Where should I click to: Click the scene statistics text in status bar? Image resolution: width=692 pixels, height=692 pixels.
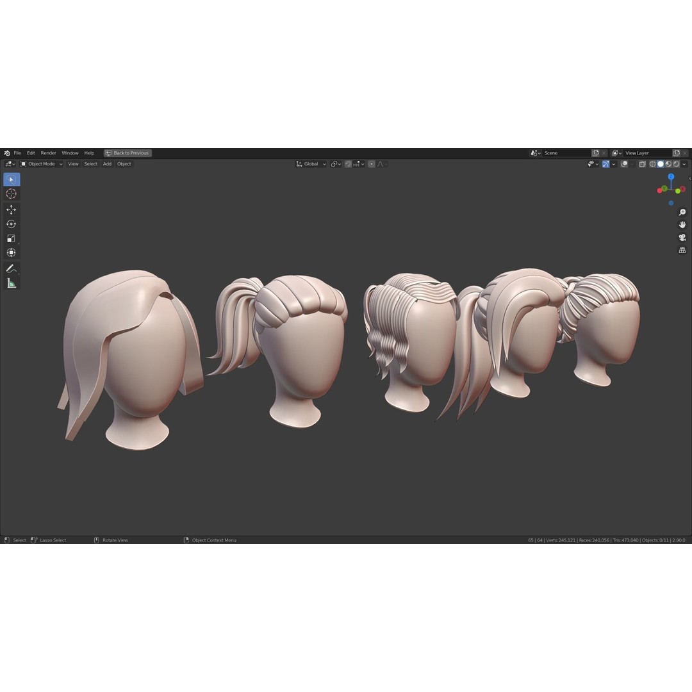[606, 540]
